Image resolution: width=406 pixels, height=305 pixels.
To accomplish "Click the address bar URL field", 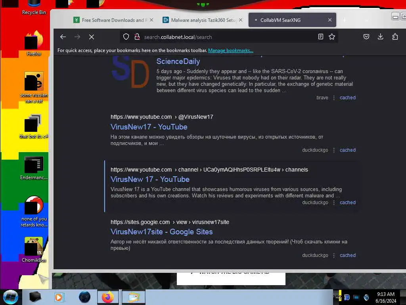I will click(x=228, y=37).
